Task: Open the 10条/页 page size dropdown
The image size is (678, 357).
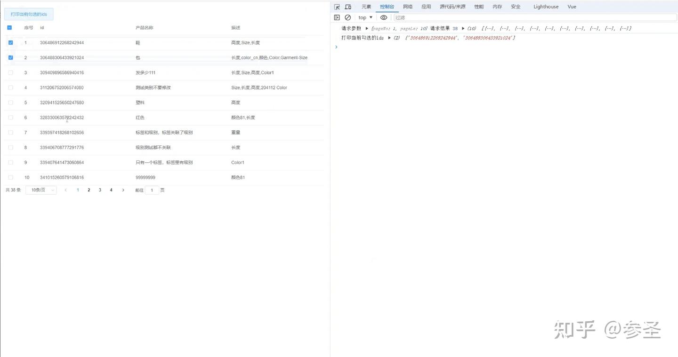Action: point(40,190)
